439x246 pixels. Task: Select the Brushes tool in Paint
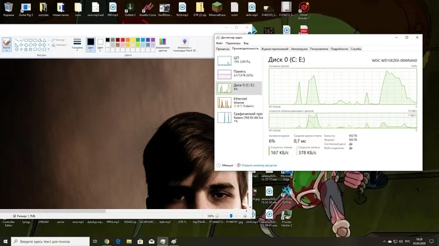coord(6,44)
